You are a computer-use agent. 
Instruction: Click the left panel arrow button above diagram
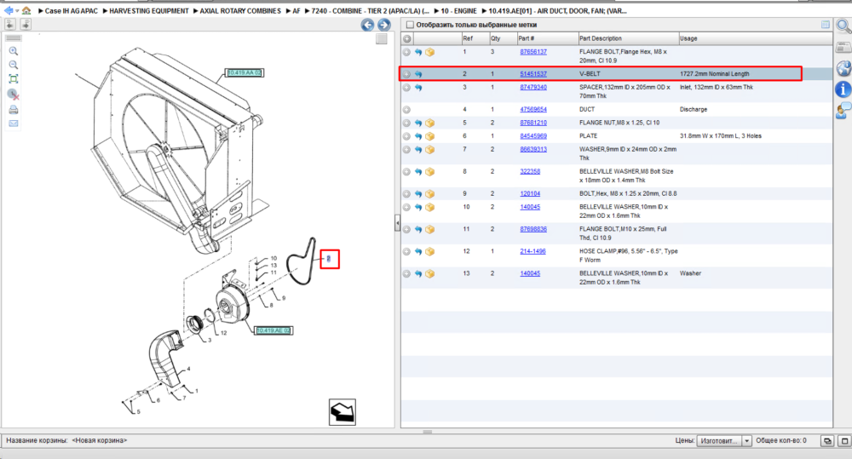coord(10,25)
